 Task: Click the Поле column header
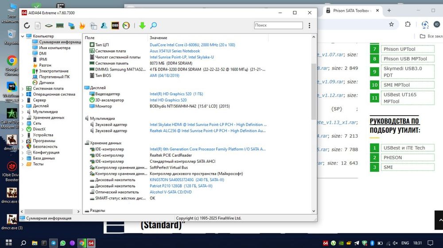point(115,38)
